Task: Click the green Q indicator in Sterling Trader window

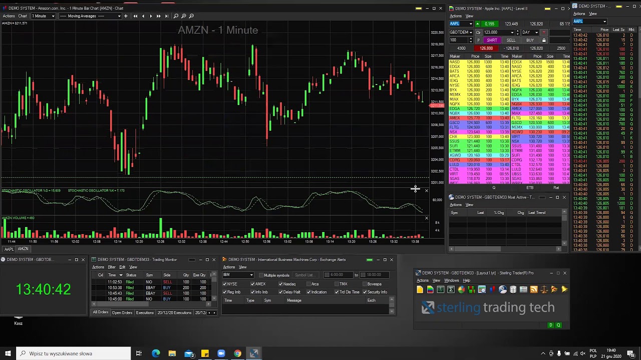Action: [x=558, y=325]
